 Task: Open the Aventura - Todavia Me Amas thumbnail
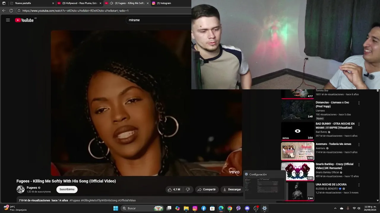point(297,151)
